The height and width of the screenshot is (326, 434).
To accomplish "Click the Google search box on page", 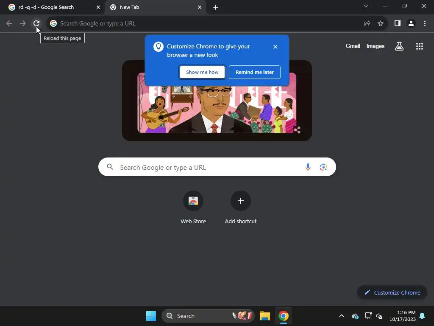I will (217, 167).
